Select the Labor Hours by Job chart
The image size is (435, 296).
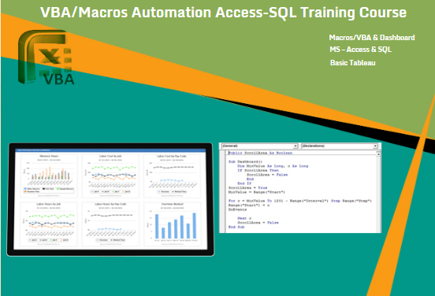coord(49,224)
